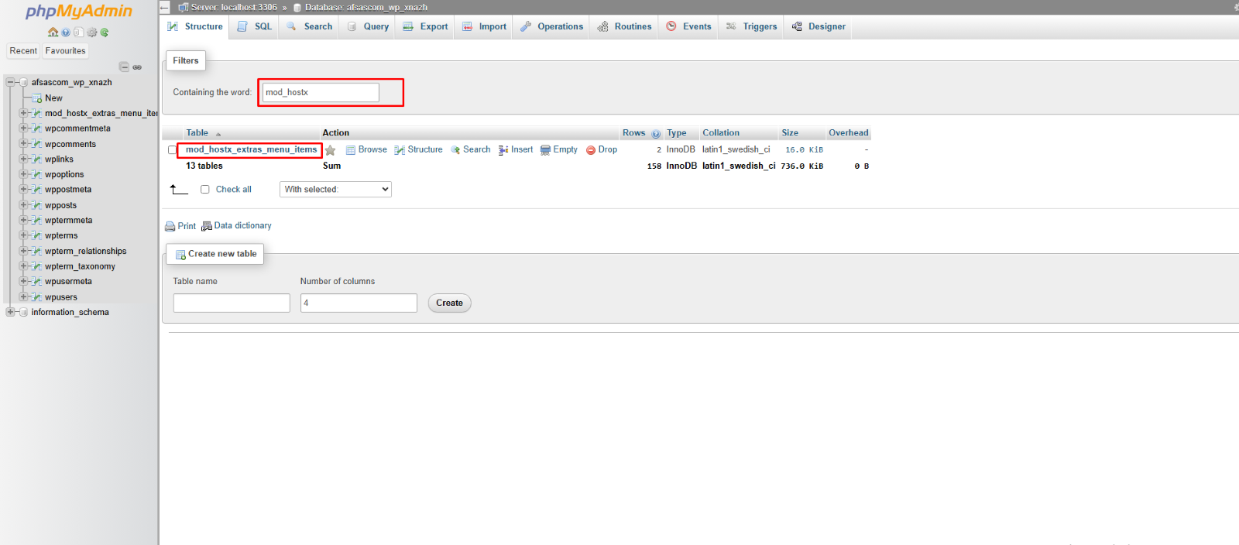Open navigation panel settings gear icon

[x=91, y=33]
